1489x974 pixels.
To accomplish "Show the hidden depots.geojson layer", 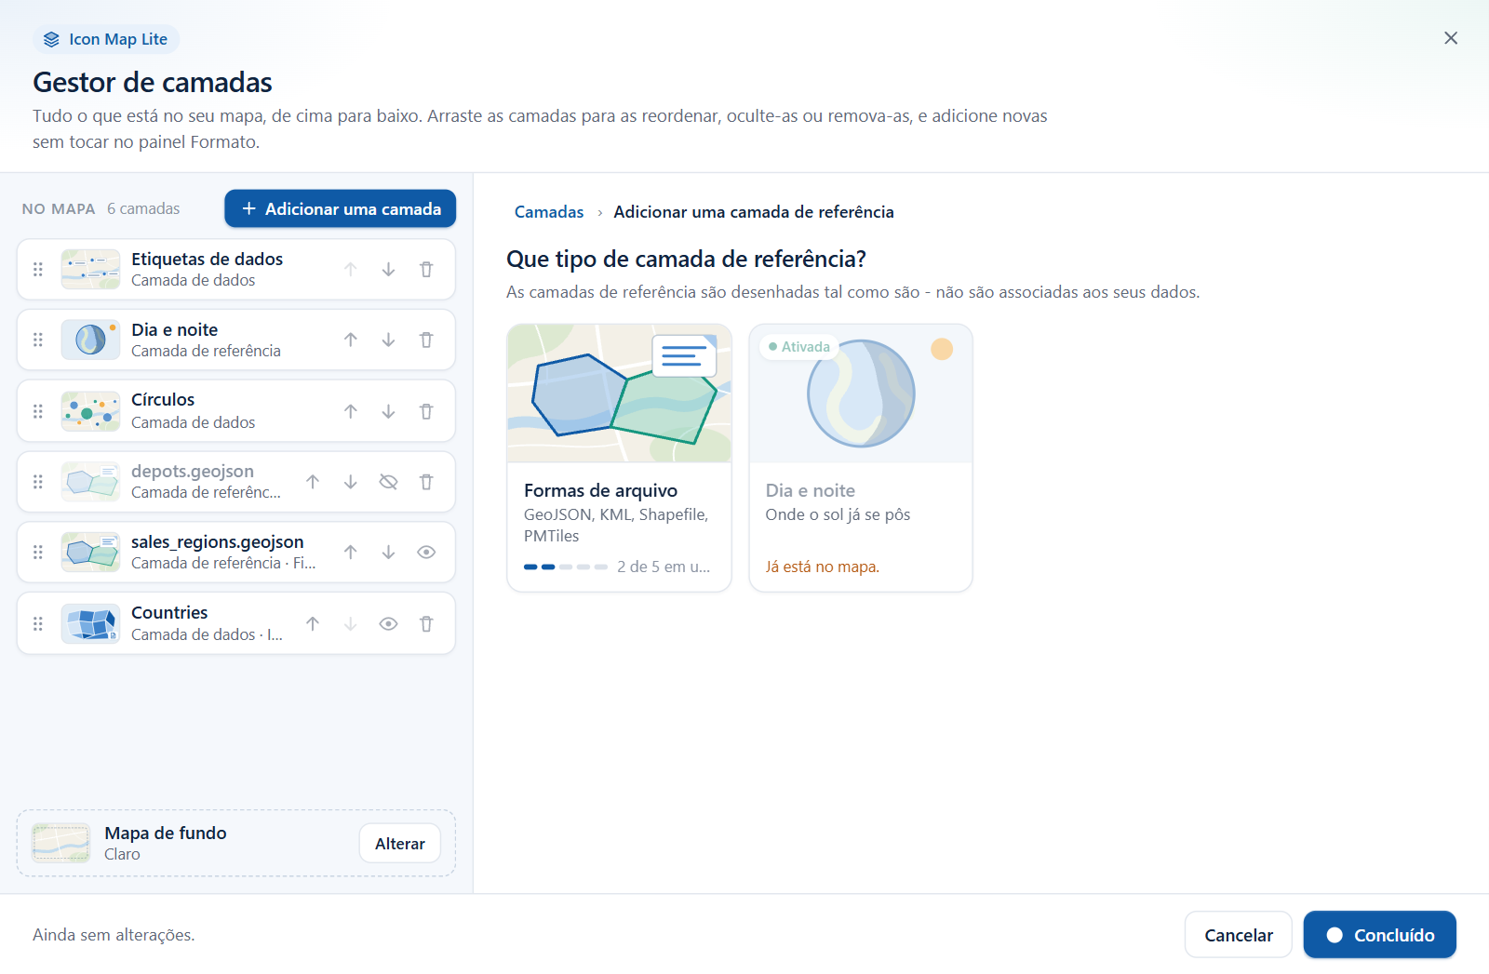I will tap(388, 482).
